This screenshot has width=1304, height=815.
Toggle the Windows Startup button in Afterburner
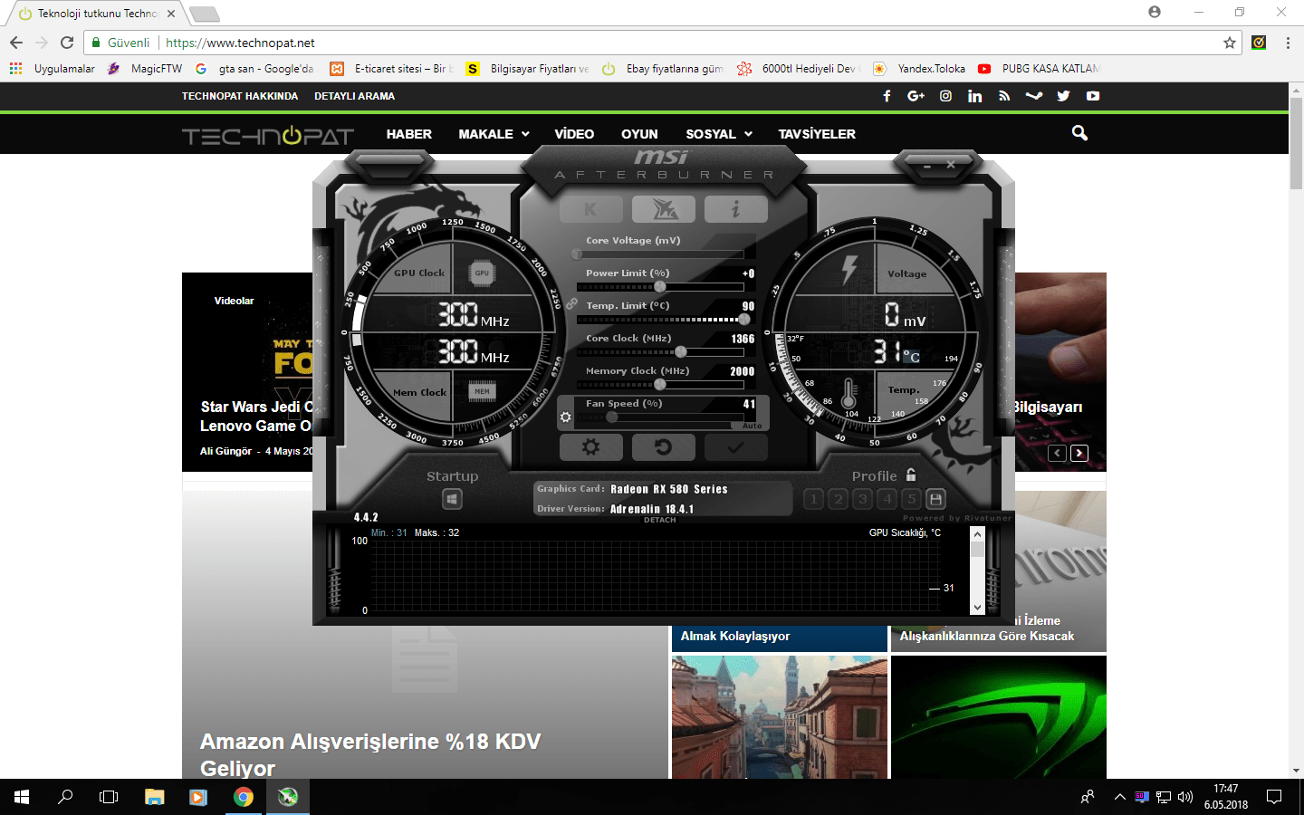453,499
